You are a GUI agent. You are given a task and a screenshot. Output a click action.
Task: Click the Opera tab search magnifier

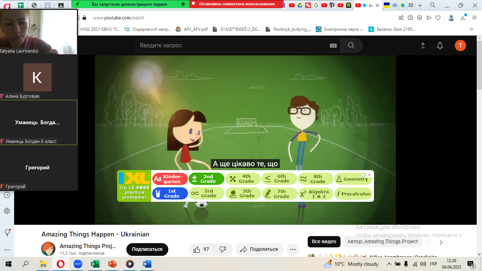[433, 5]
